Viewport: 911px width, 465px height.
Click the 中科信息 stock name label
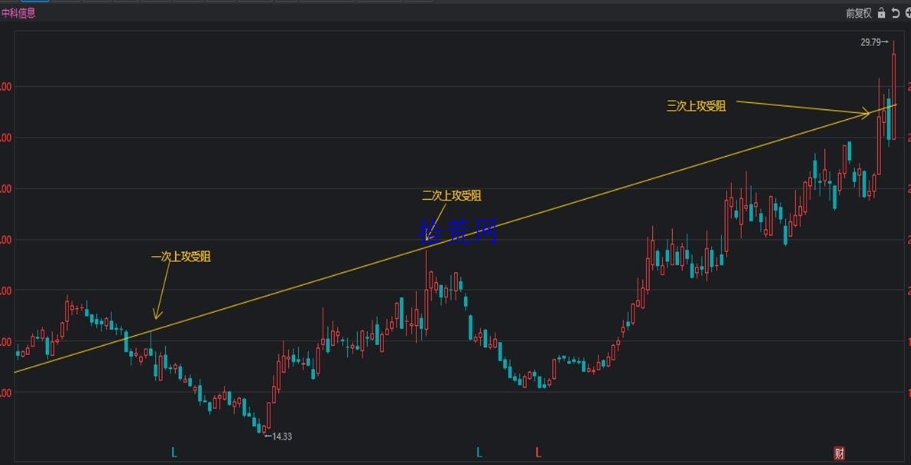pos(18,13)
